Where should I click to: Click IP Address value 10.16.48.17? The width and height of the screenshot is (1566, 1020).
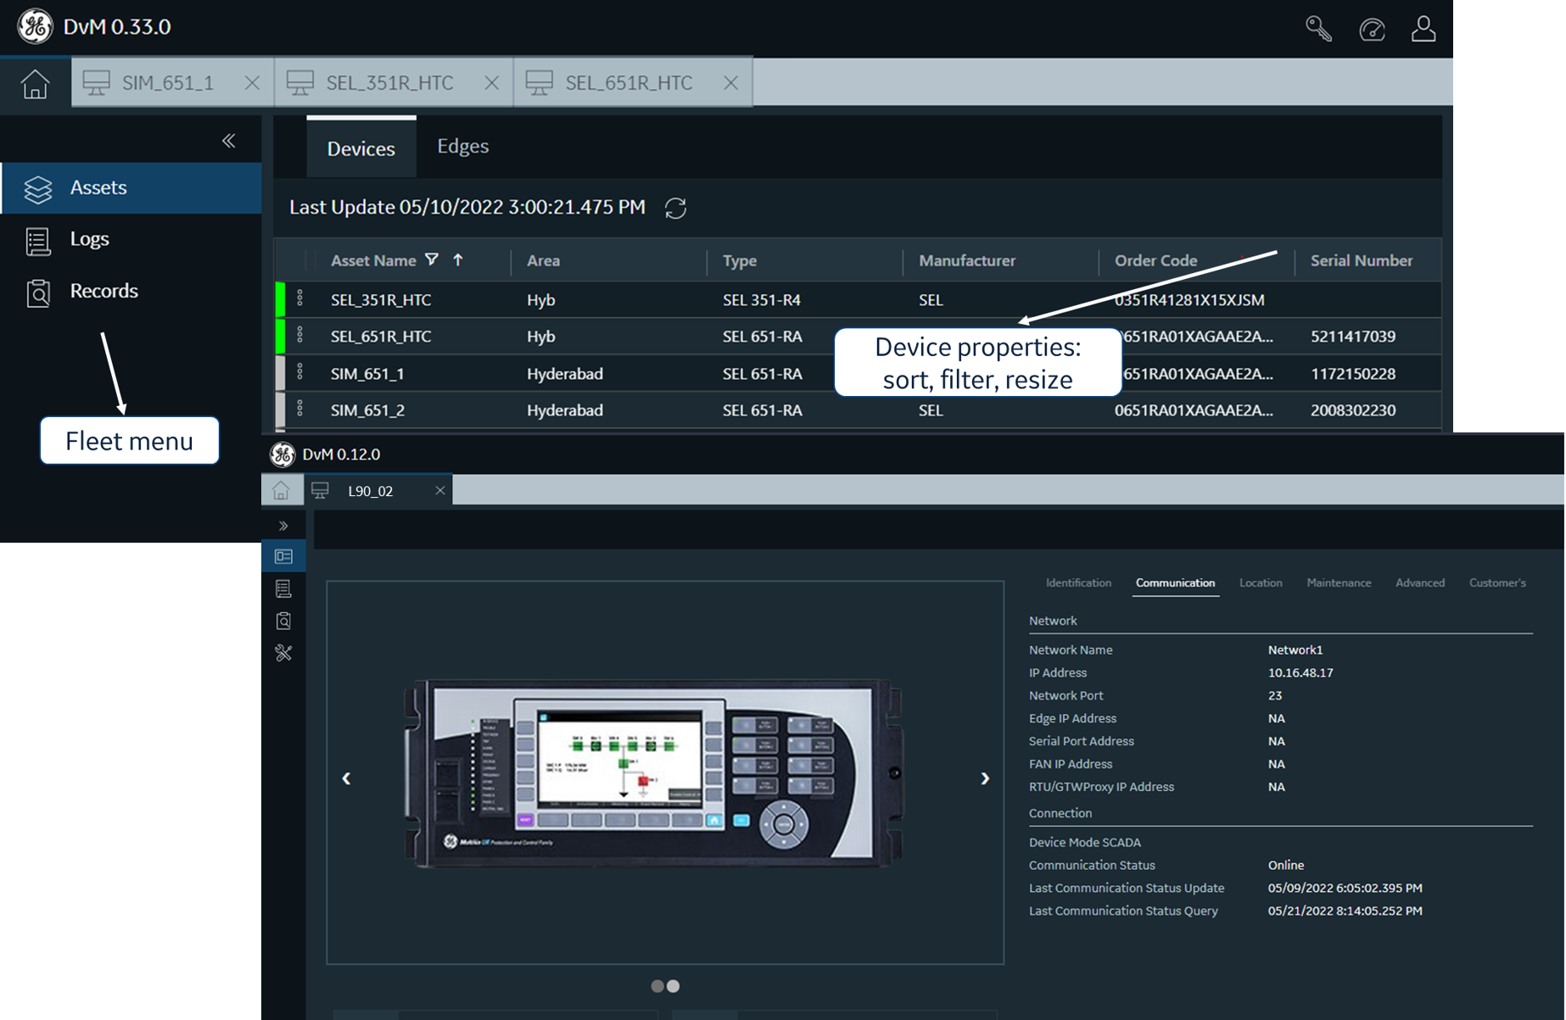pos(1300,673)
